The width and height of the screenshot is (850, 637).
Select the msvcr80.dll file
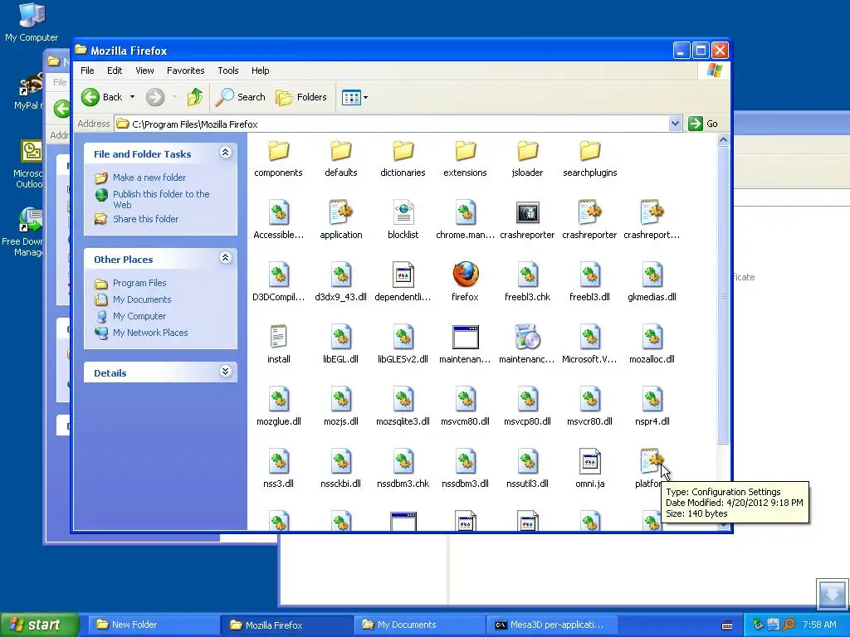[x=590, y=406]
